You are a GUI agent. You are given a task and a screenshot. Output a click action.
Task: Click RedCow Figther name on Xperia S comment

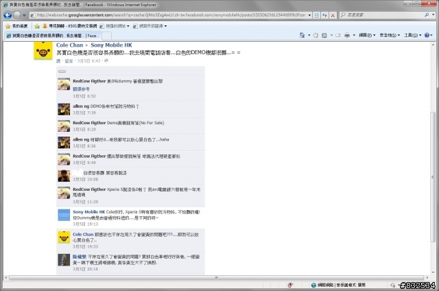point(89,189)
